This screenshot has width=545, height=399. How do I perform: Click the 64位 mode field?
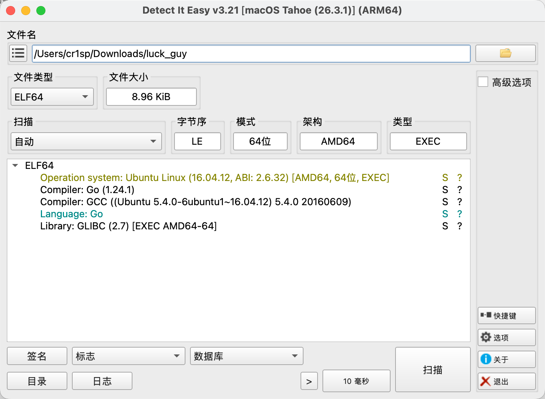[x=260, y=141]
